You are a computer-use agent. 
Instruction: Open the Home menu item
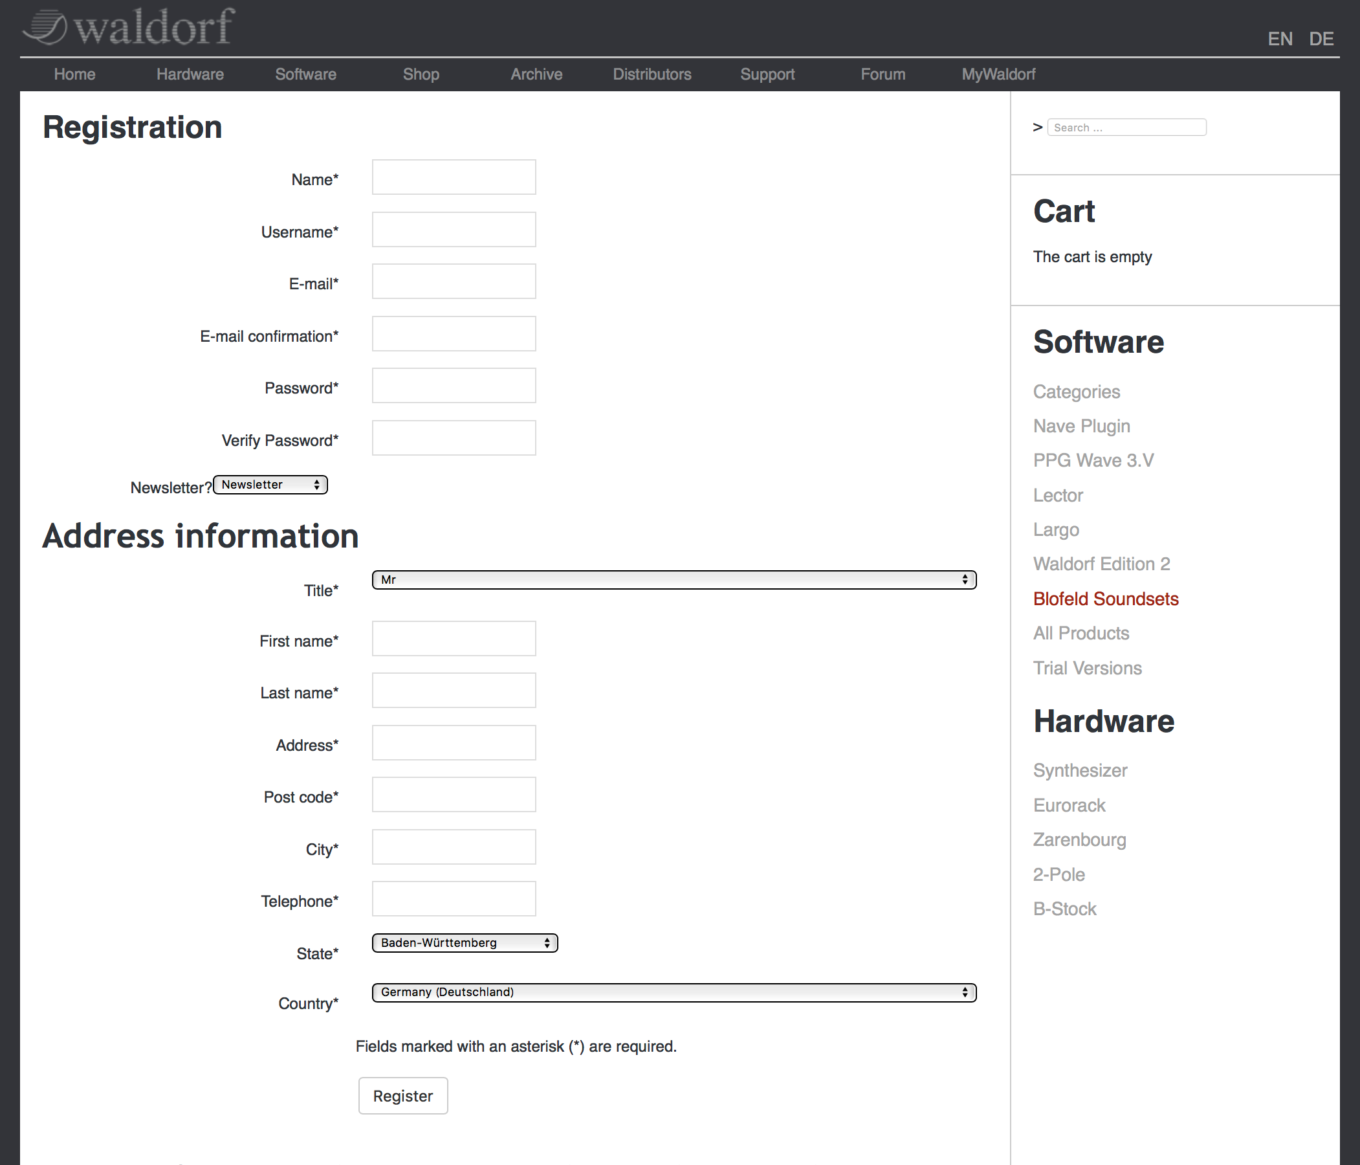(75, 74)
